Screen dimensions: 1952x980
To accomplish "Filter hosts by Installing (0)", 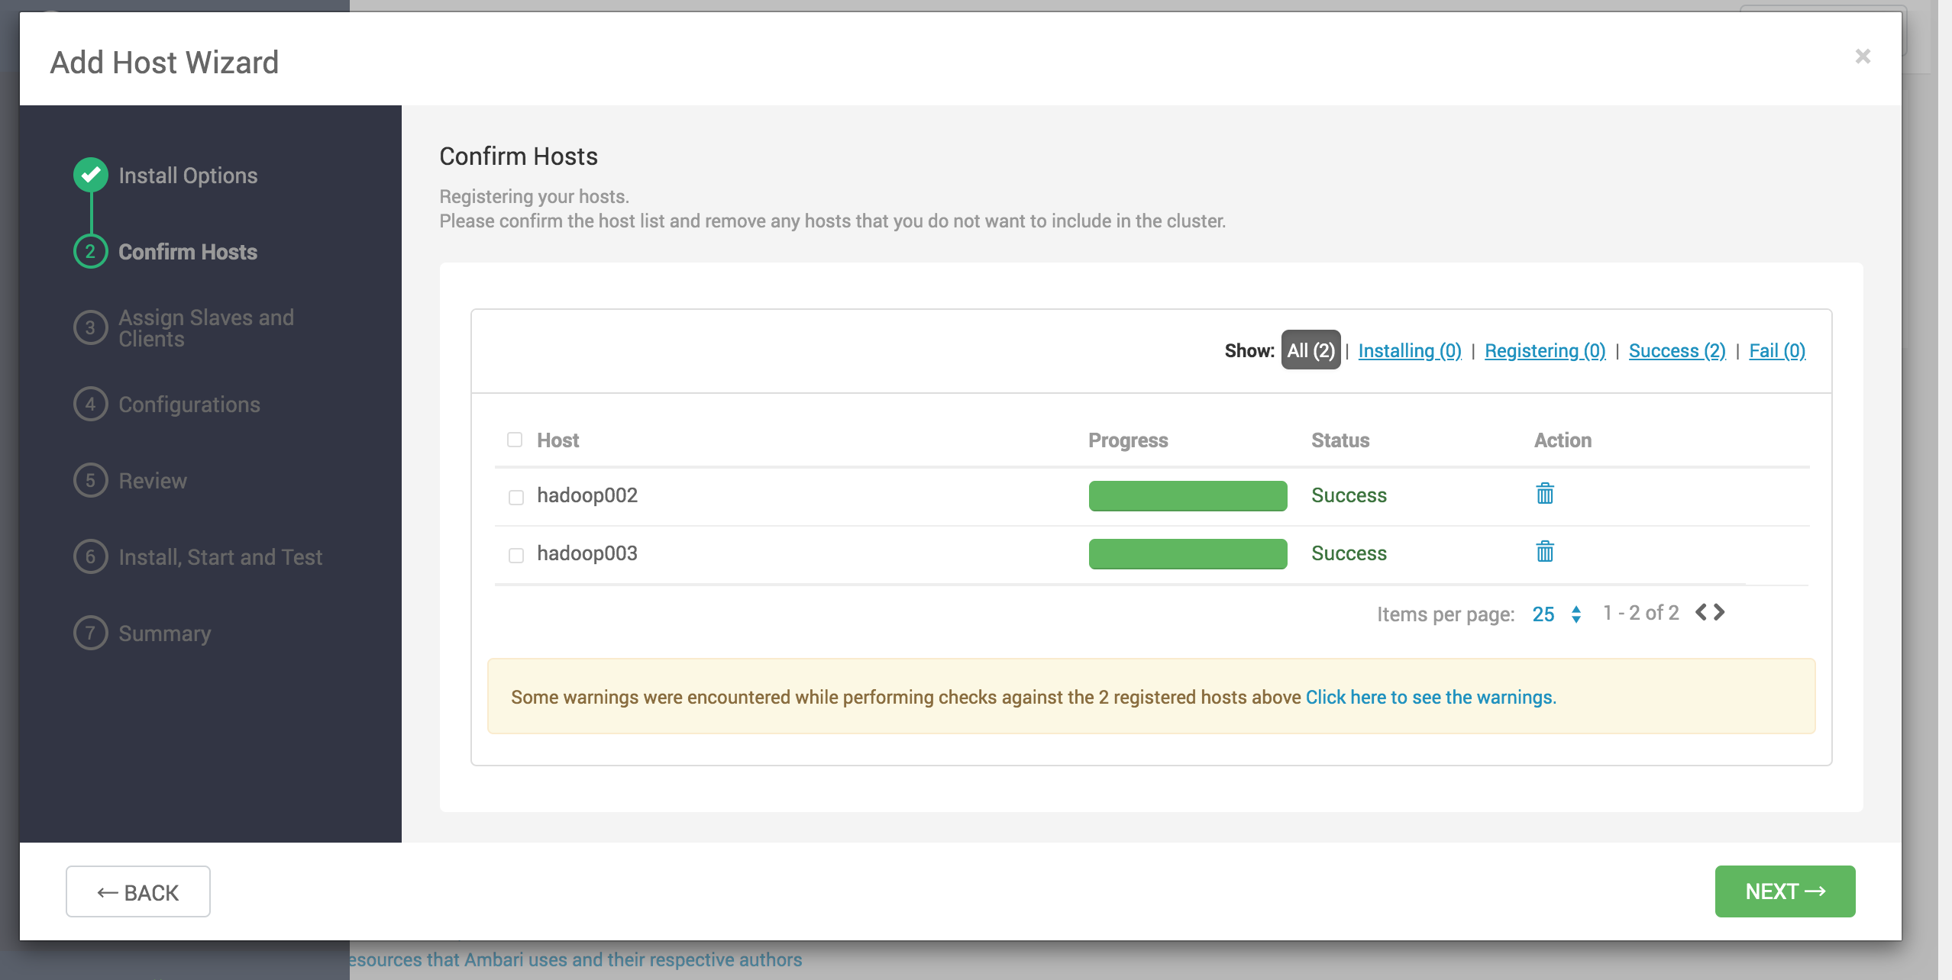I will 1409,350.
